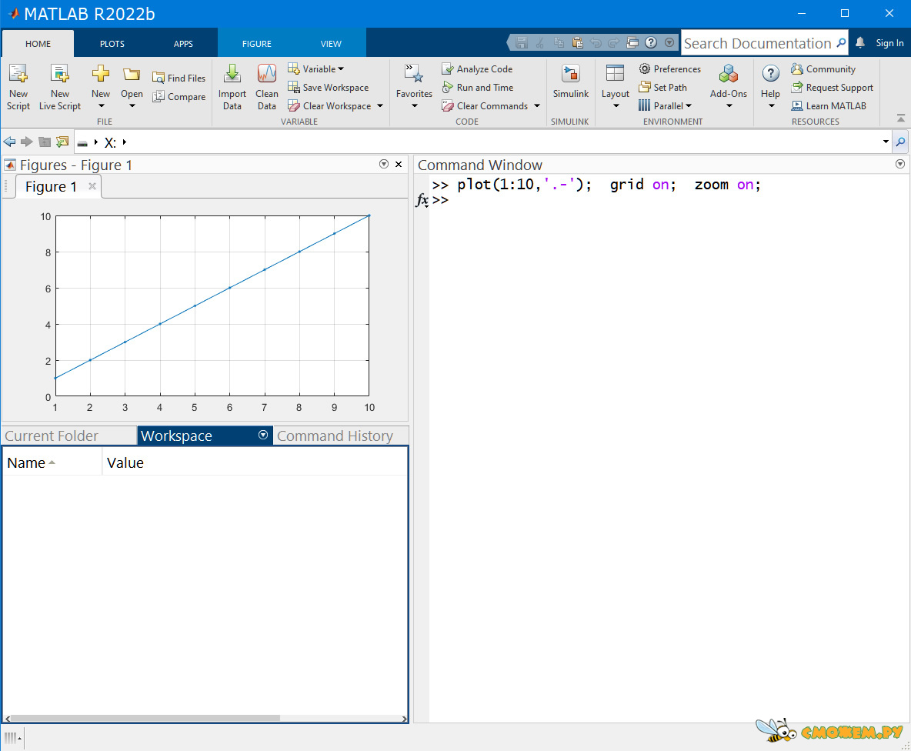Create a New Live Script
Viewport: 911px width, 751px height.
60,87
